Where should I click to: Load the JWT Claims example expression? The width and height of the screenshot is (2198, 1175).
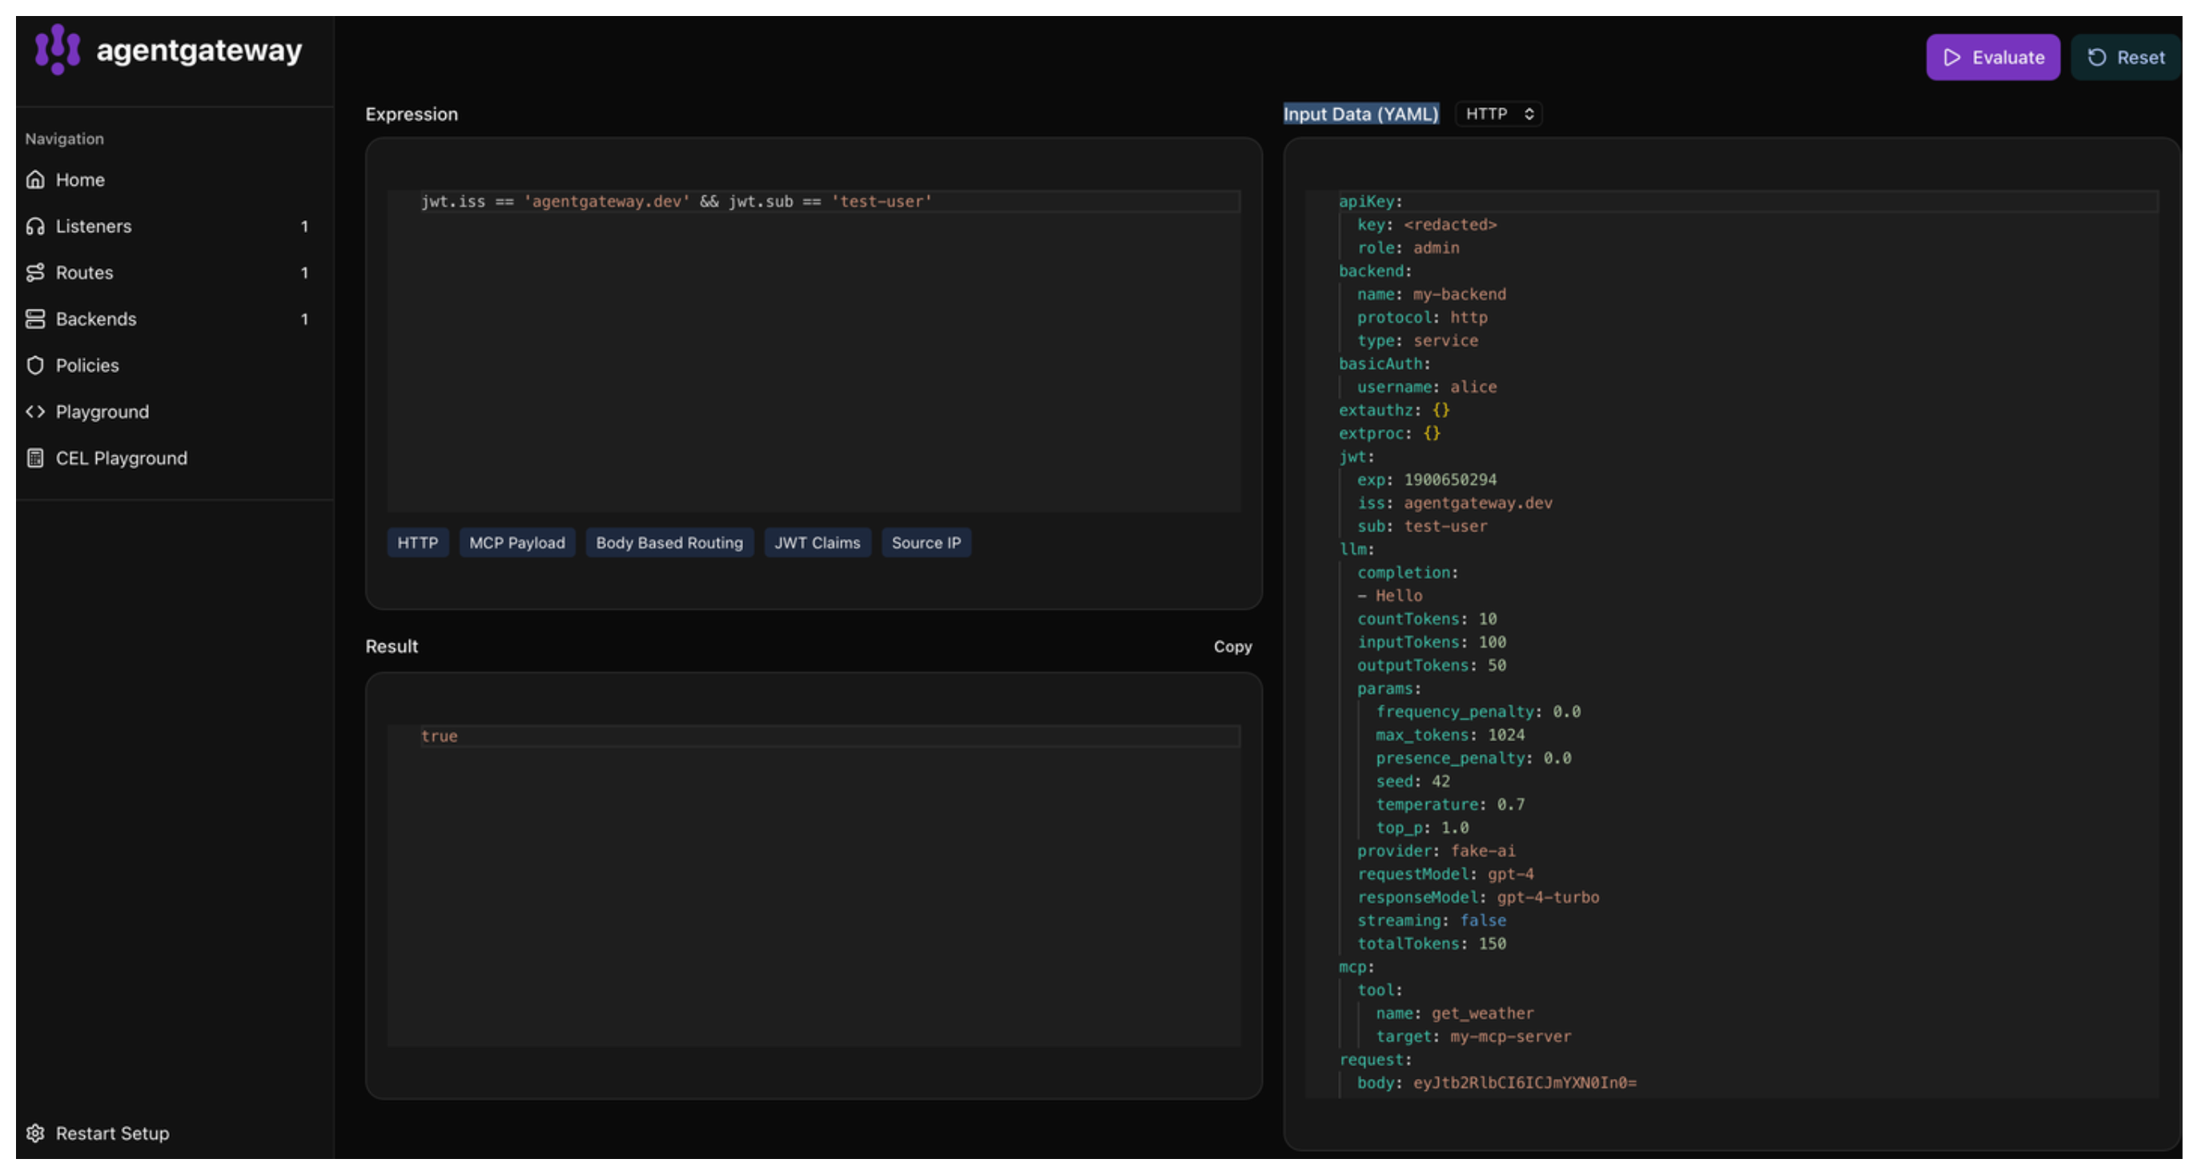point(817,543)
